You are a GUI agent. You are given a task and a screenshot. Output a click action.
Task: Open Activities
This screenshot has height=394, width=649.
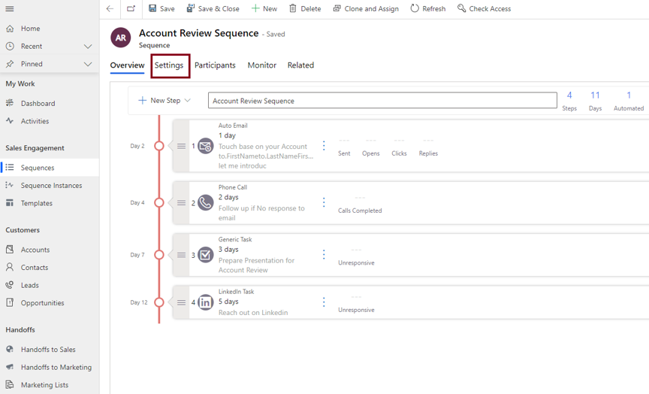[x=35, y=121]
